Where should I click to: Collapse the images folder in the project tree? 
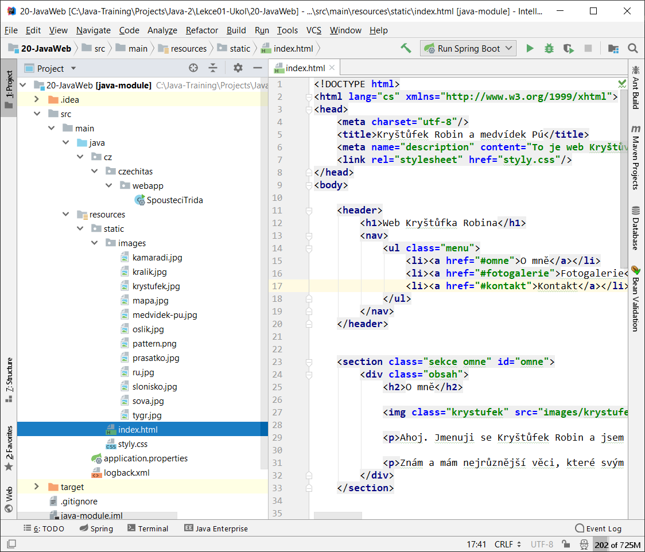[x=95, y=243]
